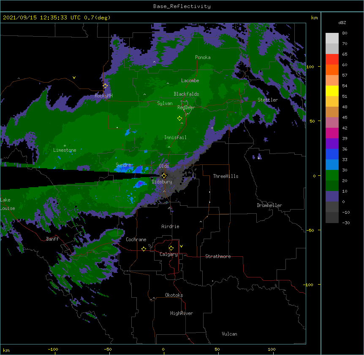Click the purple echo cell southwest of Didsbury

click(140, 184)
